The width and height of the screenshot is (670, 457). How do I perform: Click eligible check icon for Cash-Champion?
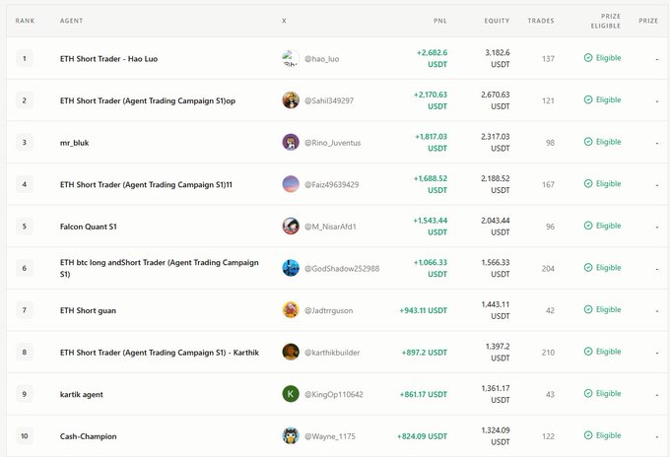pyautogui.click(x=588, y=435)
